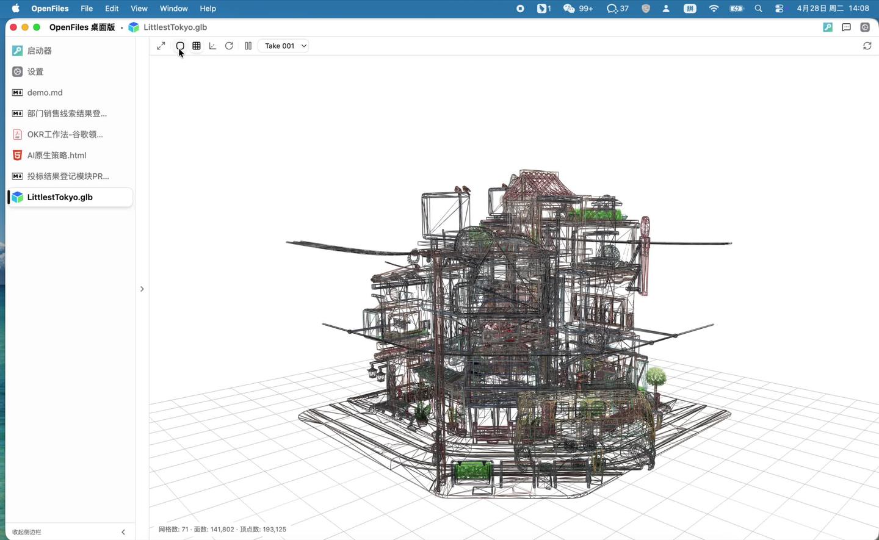The image size is (879, 540).
Task: Open the chat bubble icon in title bar
Action: (846, 27)
